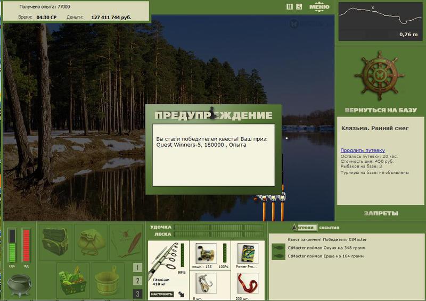This screenshot has height=301, width=426.
Task: Click the green ЕДА food level bar
Action: [x=12, y=245]
